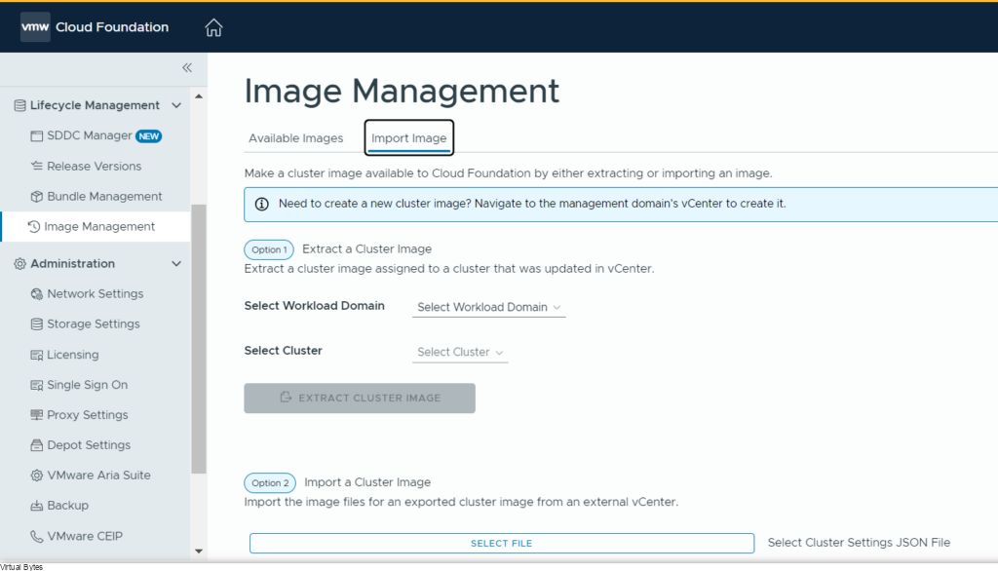The width and height of the screenshot is (998, 571).
Task: Click the VMware Aria Suite icon
Action: click(x=37, y=476)
